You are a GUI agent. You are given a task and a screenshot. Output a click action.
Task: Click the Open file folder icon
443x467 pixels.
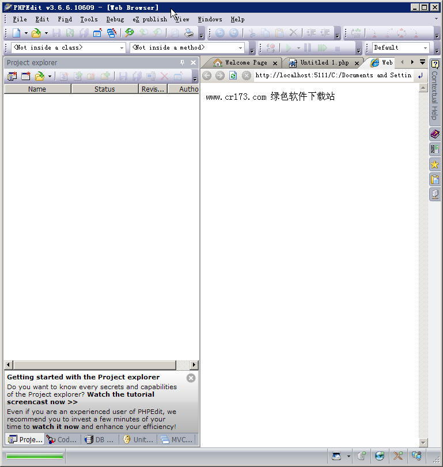coord(36,33)
